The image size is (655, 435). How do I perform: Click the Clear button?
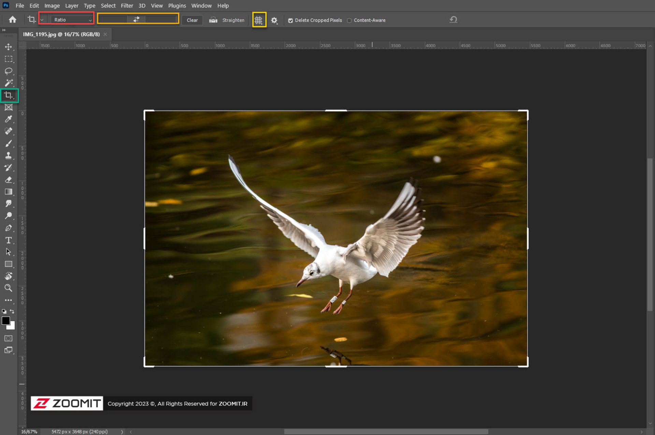192,20
